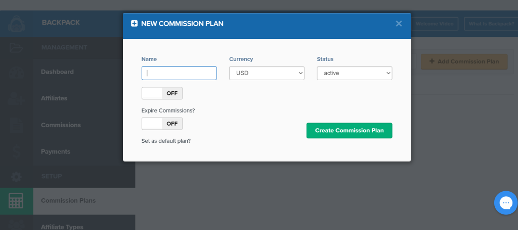518x230 pixels.
Task: Go to Affiliate Types in sidebar
Action: (62, 227)
